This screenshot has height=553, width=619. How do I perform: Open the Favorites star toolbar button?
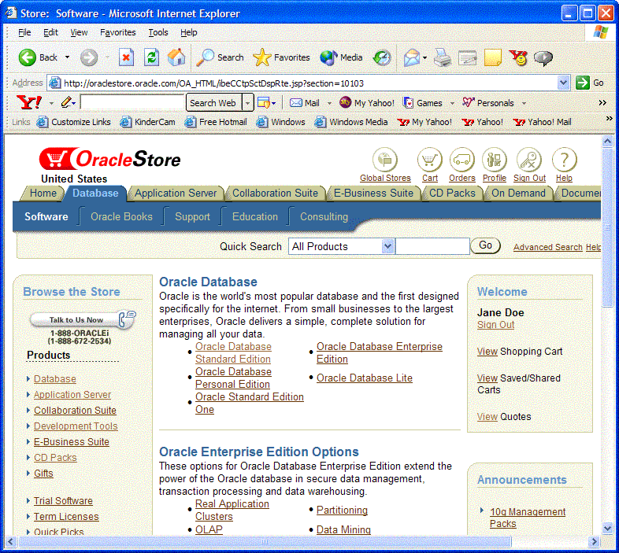click(x=281, y=57)
